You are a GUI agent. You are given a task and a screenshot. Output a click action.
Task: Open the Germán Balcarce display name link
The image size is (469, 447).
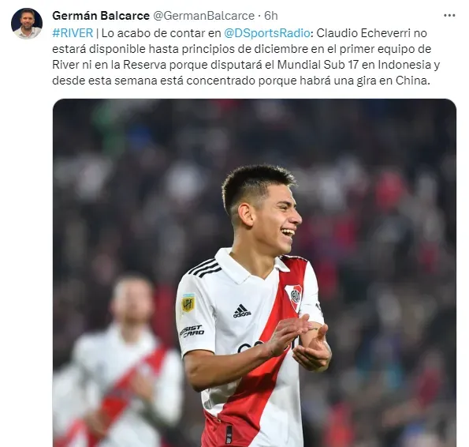(101, 16)
